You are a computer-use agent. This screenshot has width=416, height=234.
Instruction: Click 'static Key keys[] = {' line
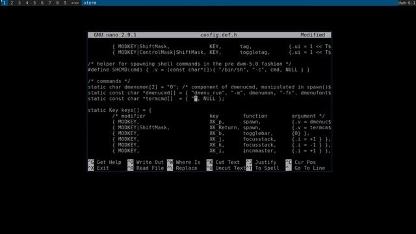pyautogui.click(x=120, y=110)
